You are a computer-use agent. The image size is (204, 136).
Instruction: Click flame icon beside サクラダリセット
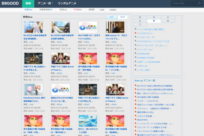pyautogui.click(x=136, y=33)
